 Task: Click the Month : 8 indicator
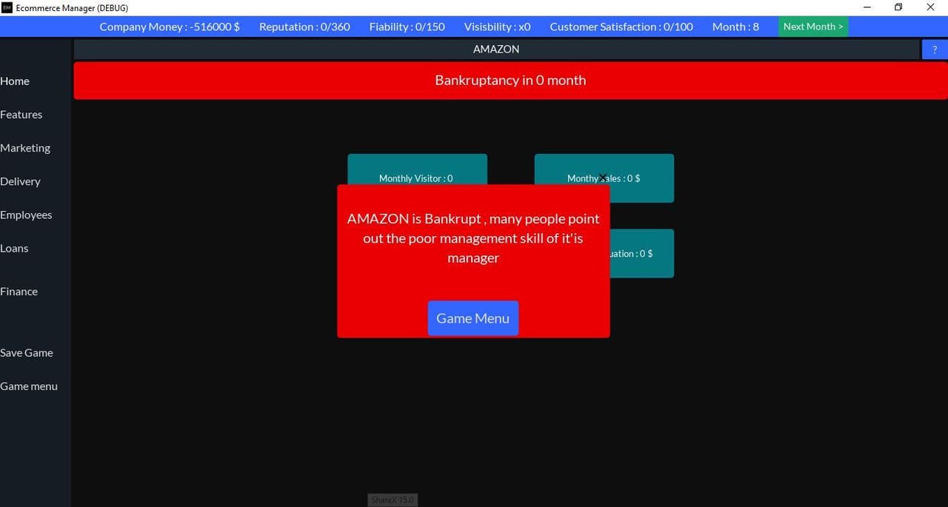point(735,27)
